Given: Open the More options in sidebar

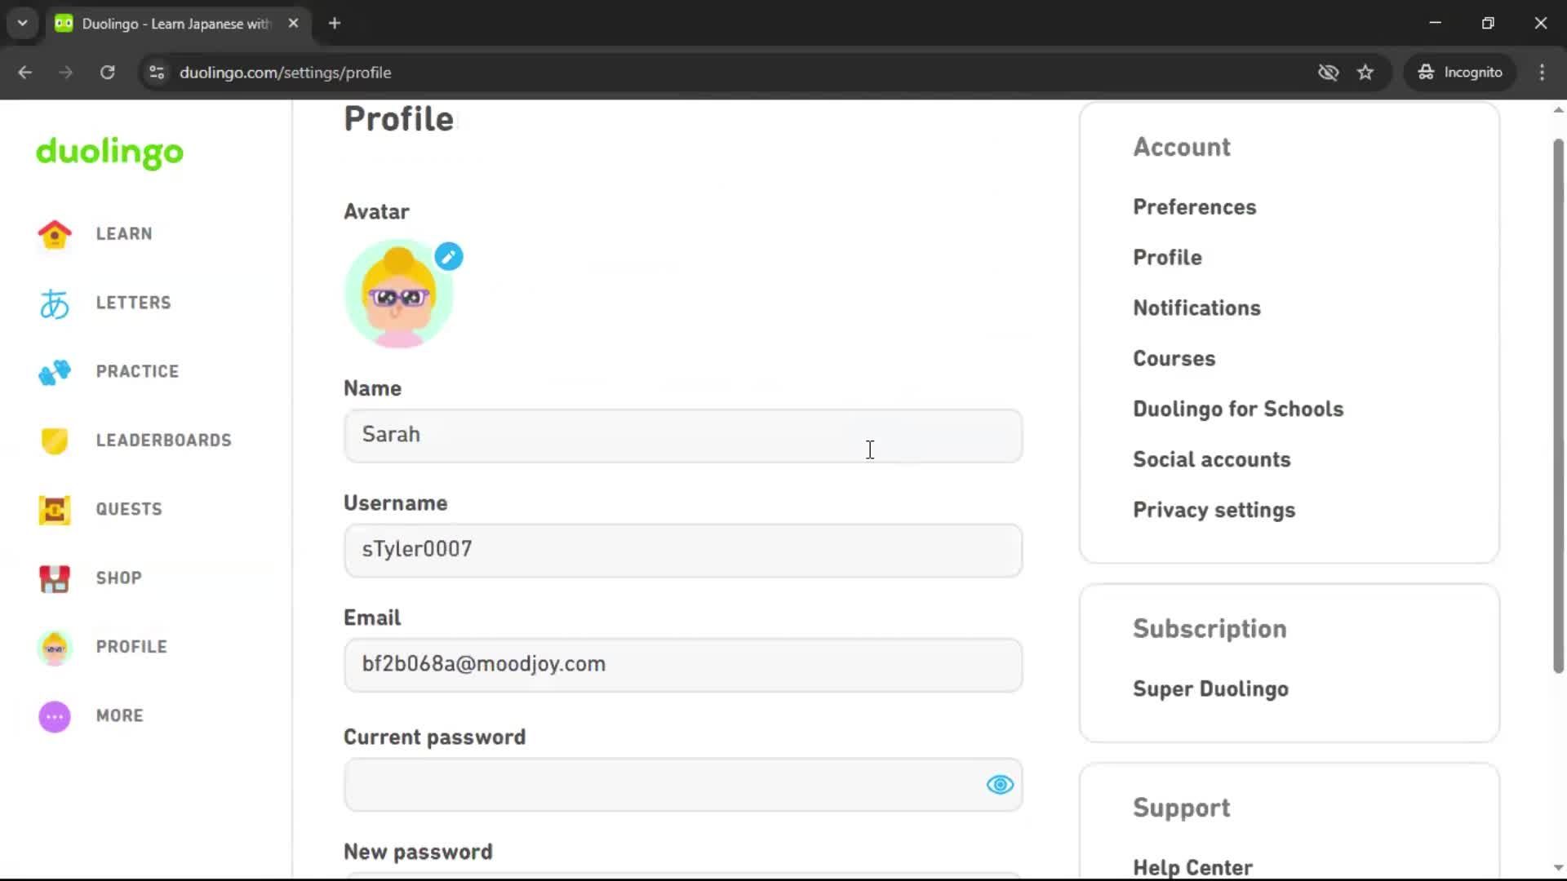Looking at the screenshot, I should tap(118, 715).
